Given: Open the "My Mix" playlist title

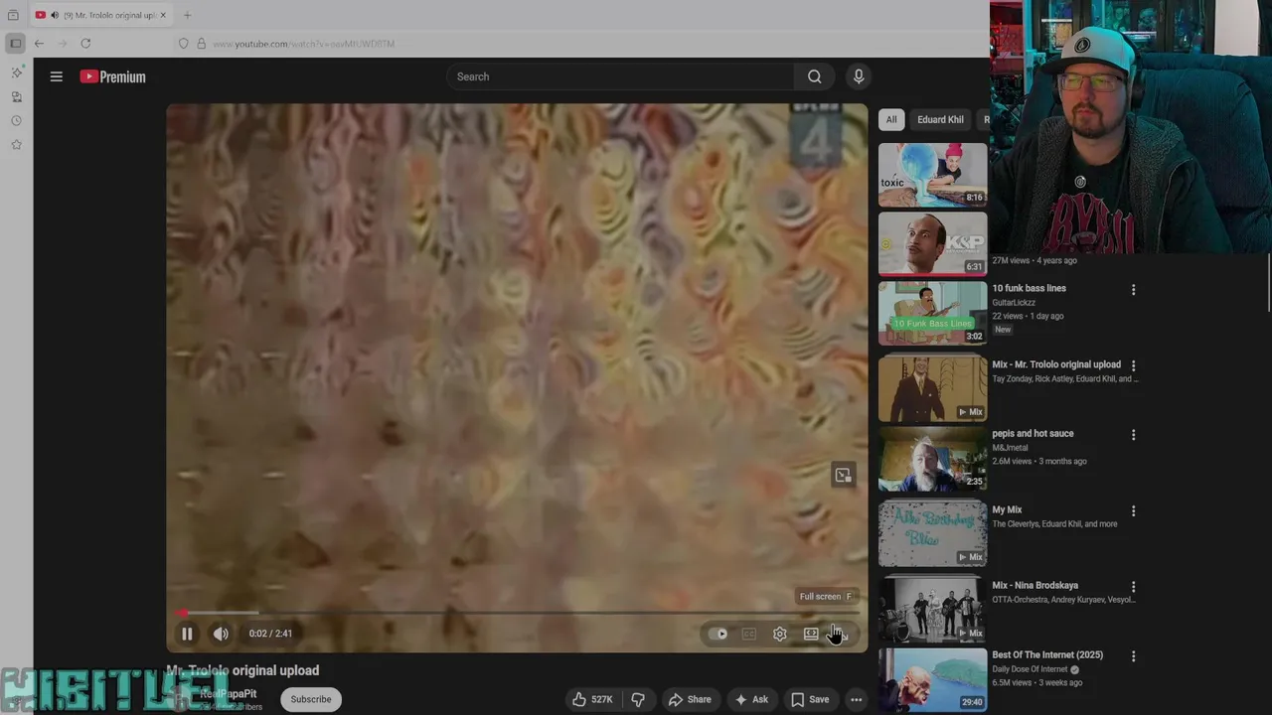Looking at the screenshot, I should click(x=1007, y=509).
